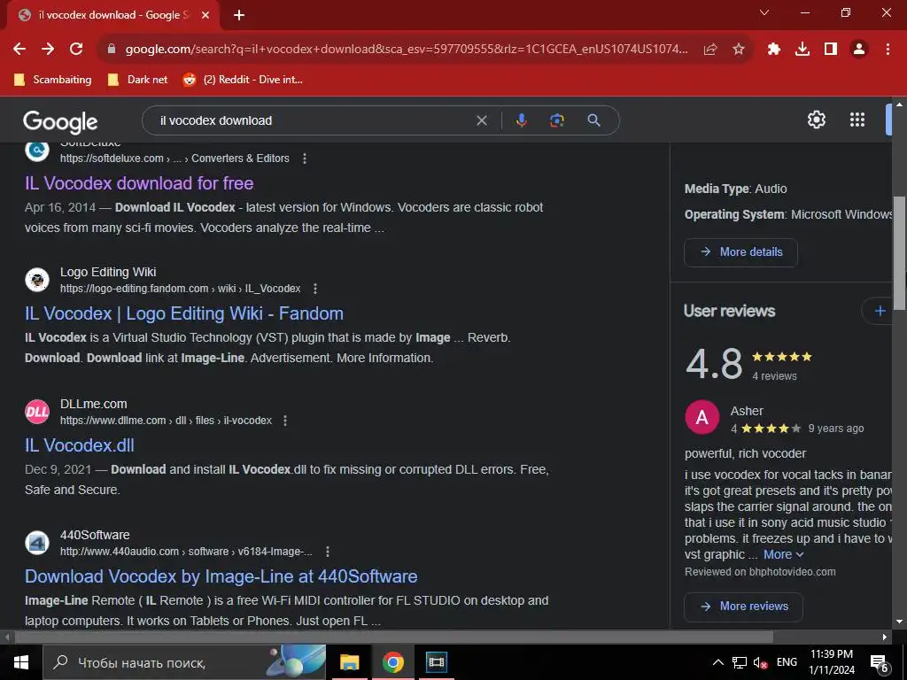Start voice search with microphone
907x680 pixels.
pyautogui.click(x=521, y=120)
